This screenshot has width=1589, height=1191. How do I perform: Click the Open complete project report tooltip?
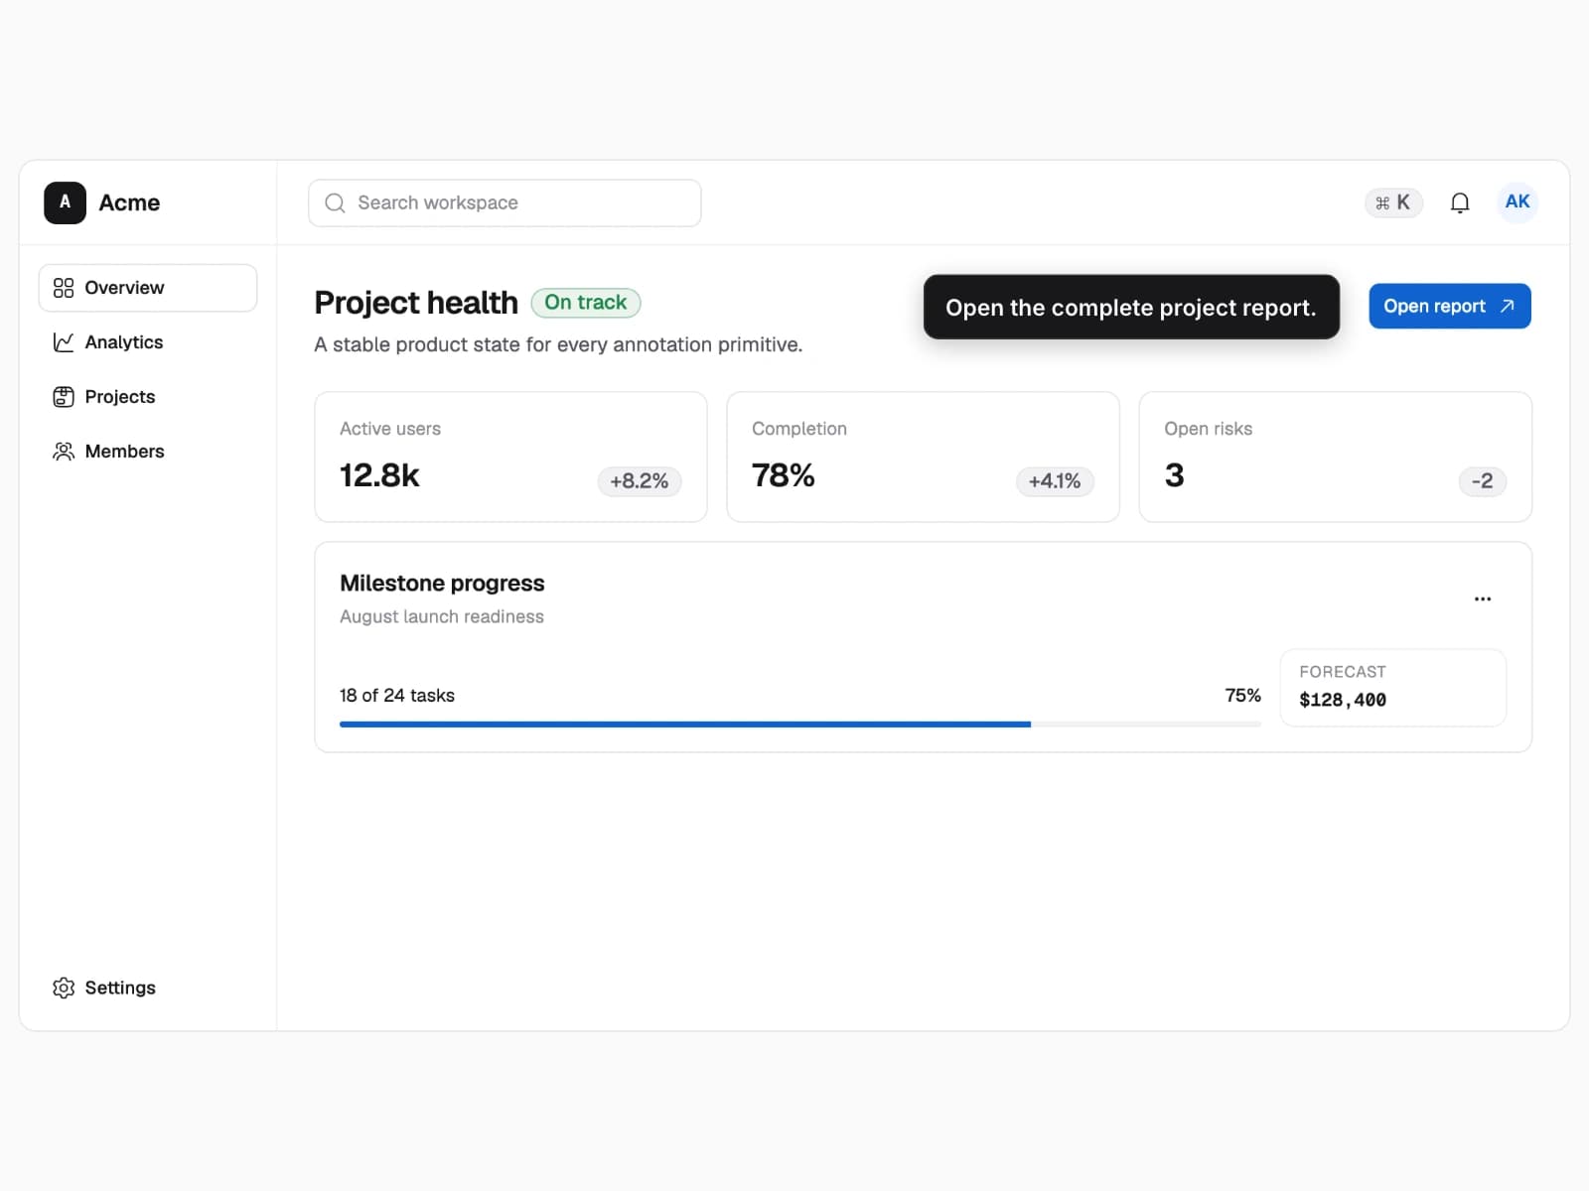click(x=1131, y=307)
